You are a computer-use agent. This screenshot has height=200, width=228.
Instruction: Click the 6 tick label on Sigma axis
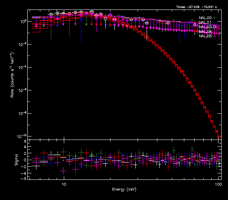click(25, 141)
